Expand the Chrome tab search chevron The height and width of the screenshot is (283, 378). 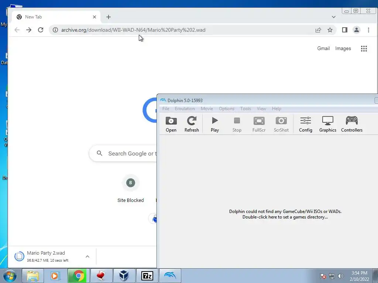(x=334, y=17)
